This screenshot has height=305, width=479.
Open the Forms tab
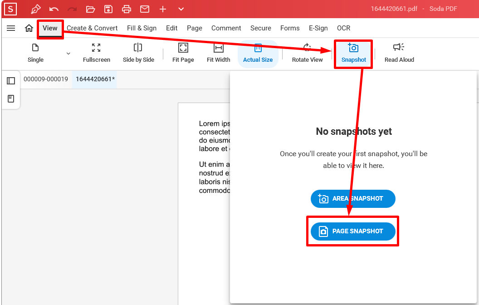(290, 28)
